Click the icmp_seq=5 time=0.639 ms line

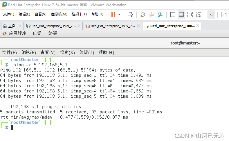coord(76,97)
